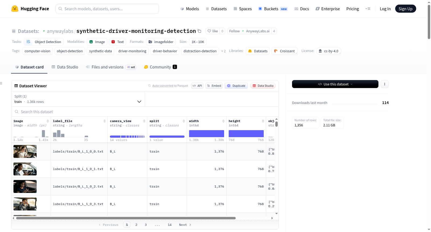Open thumbnail for B_L_1_0_2.txt row
The image size is (431, 232).
pyautogui.click(x=25, y=186)
